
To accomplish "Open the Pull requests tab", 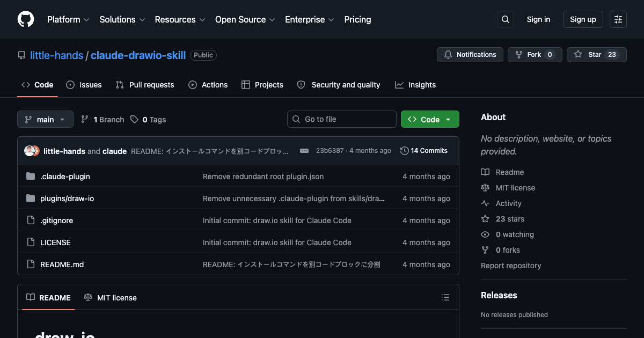I will [x=145, y=85].
